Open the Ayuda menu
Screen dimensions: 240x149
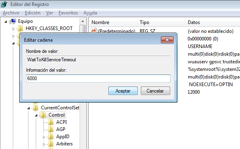tap(90, 13)
